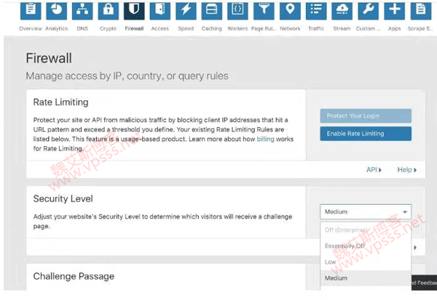The width and height of the screenshot is (437, 300).
Task: Open the Stream cloud icon
Action: pyautogui.click(x=342, y=10)
